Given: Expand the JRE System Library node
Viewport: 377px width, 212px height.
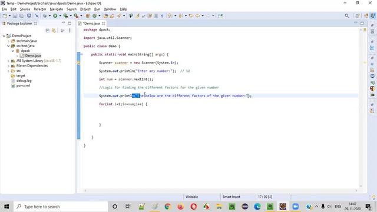Looking at the screenshot, I should pos(8,61).
